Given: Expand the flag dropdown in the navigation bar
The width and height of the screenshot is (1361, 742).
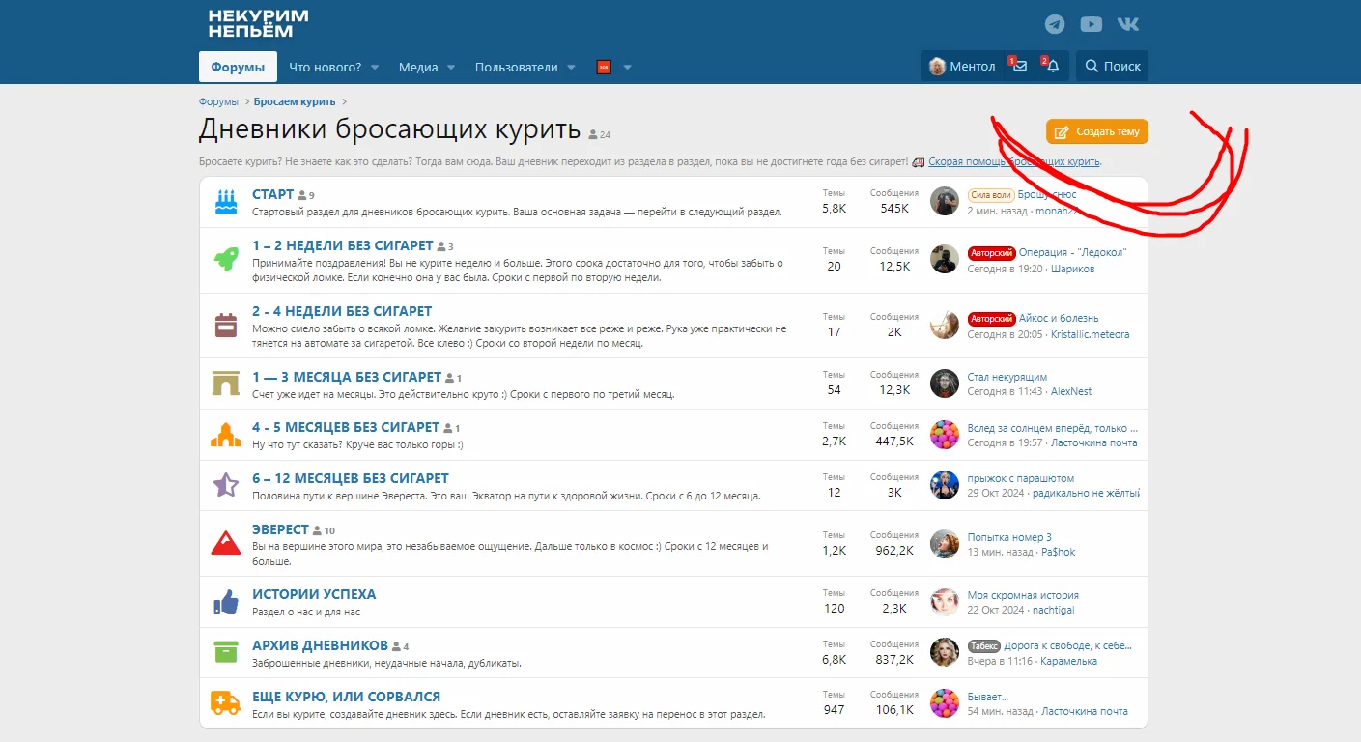Looking at the screenshot, I should pyautogui.click(x=627, y=67).
